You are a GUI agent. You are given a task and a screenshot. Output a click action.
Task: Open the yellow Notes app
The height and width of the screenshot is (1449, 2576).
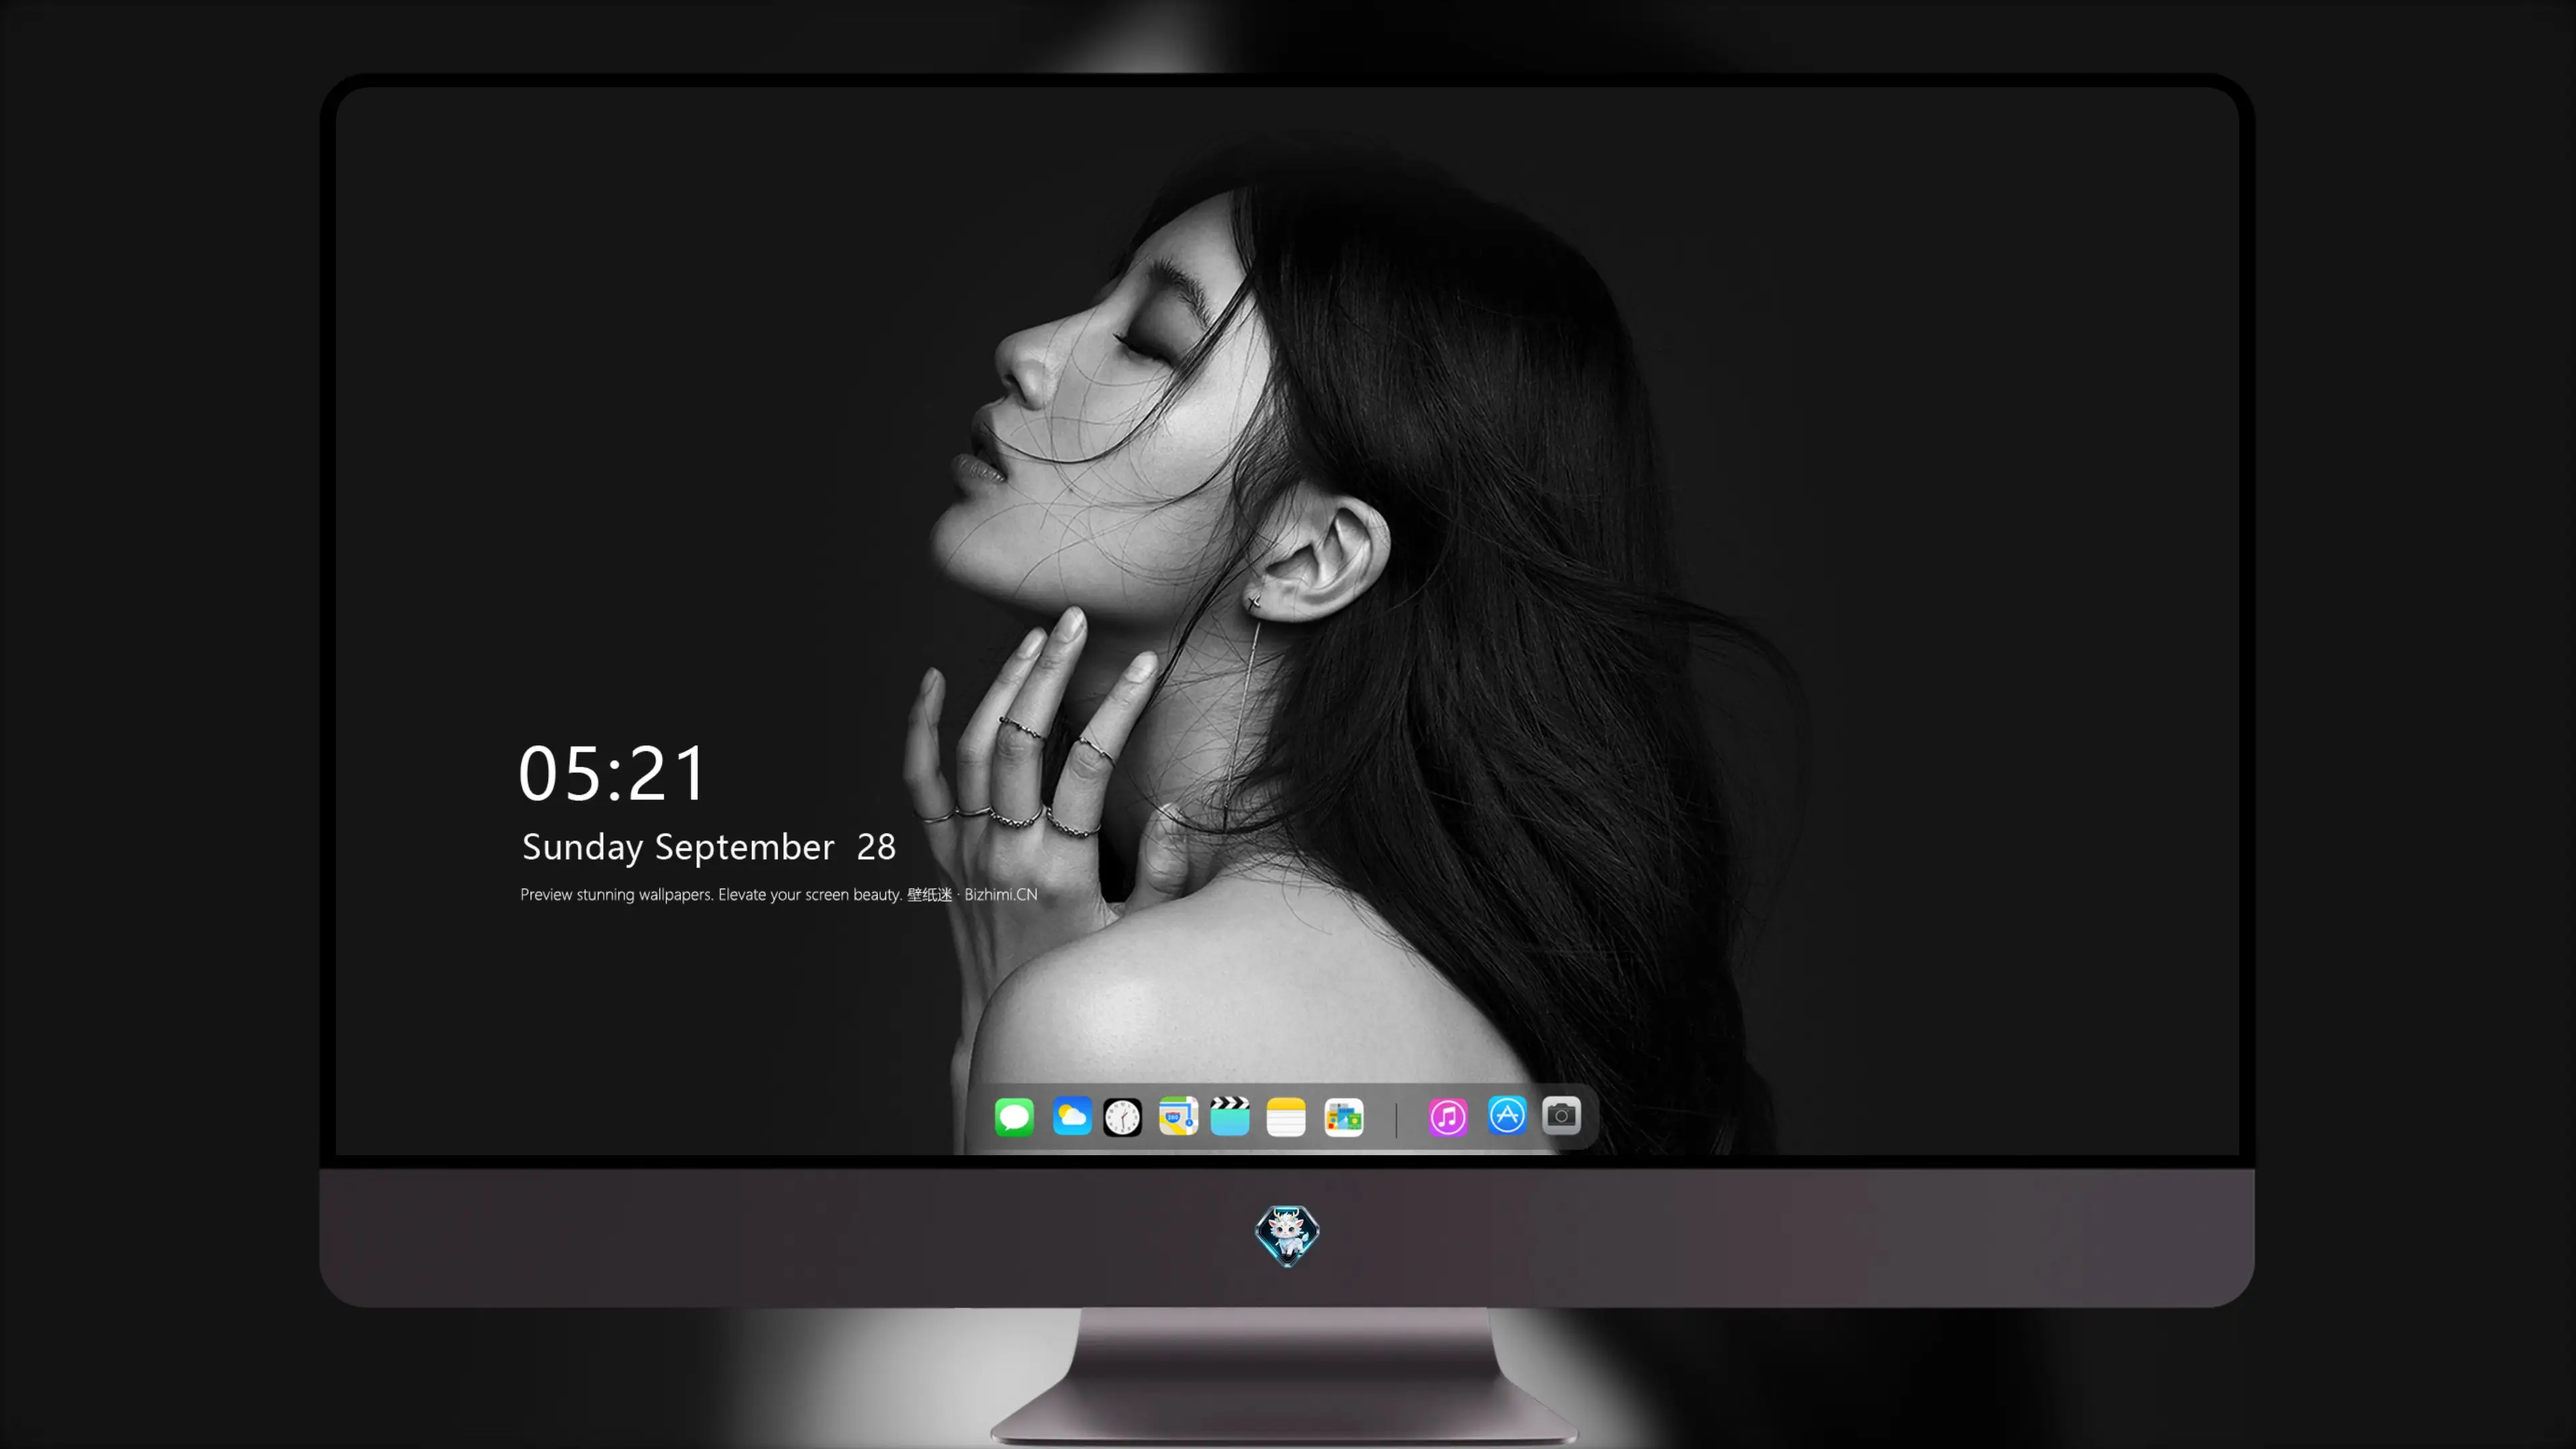coord(1286,1116)
